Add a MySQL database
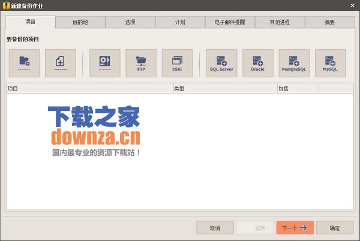The width and height of the screenshot is (360, 241). [330, 63]
